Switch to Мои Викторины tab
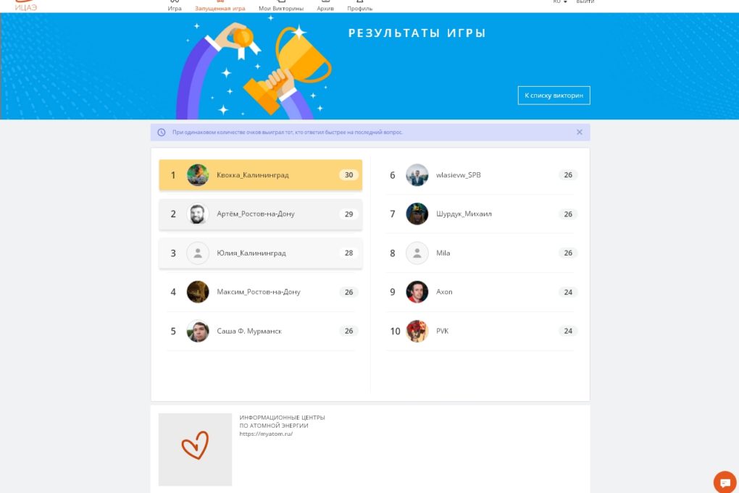 pyautogui.click(x=281, y=6)
